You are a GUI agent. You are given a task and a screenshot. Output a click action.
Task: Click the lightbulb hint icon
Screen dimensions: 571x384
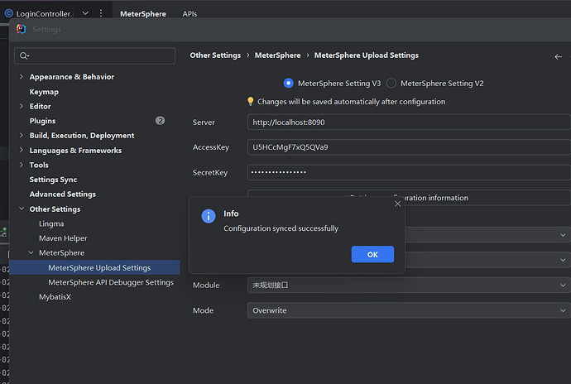pos(251,102)
